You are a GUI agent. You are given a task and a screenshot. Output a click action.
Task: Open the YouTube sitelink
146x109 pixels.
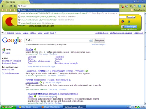(58, 59)
